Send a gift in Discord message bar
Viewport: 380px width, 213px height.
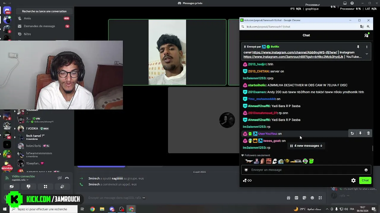pos(288,198)
